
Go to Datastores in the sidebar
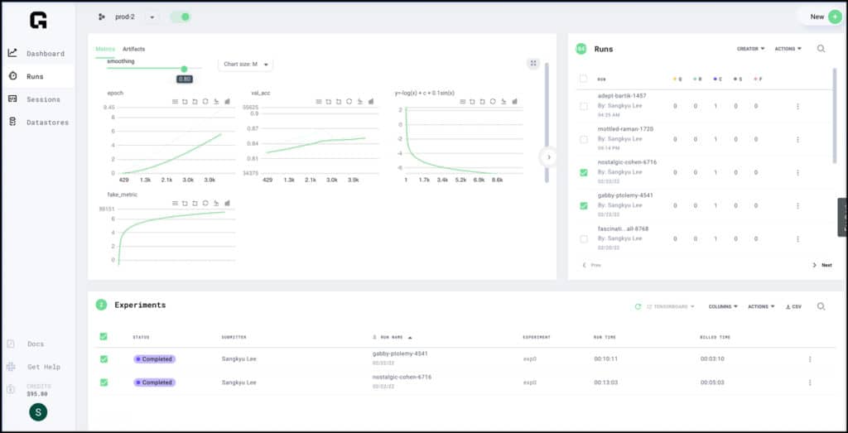point(37,123)
